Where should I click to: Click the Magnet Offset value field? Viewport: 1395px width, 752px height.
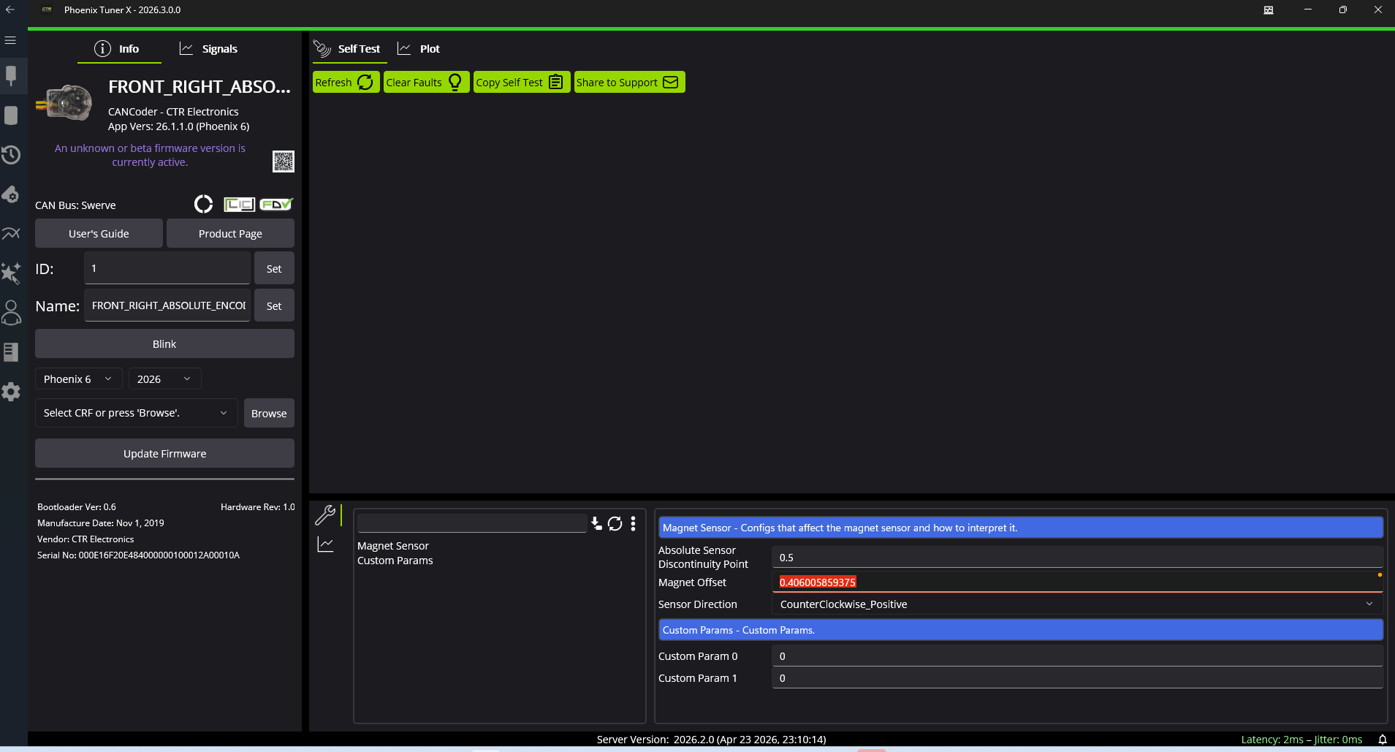coord(1077,582)
